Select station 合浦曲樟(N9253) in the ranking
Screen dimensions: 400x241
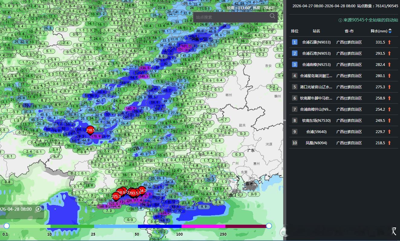point(316,65)
